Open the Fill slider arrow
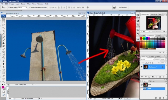This screenshot has width=168, height=100. pos(166,63)
